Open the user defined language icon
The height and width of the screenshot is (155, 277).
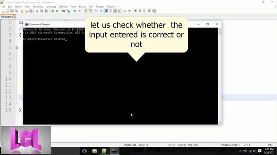pos(110,11)
